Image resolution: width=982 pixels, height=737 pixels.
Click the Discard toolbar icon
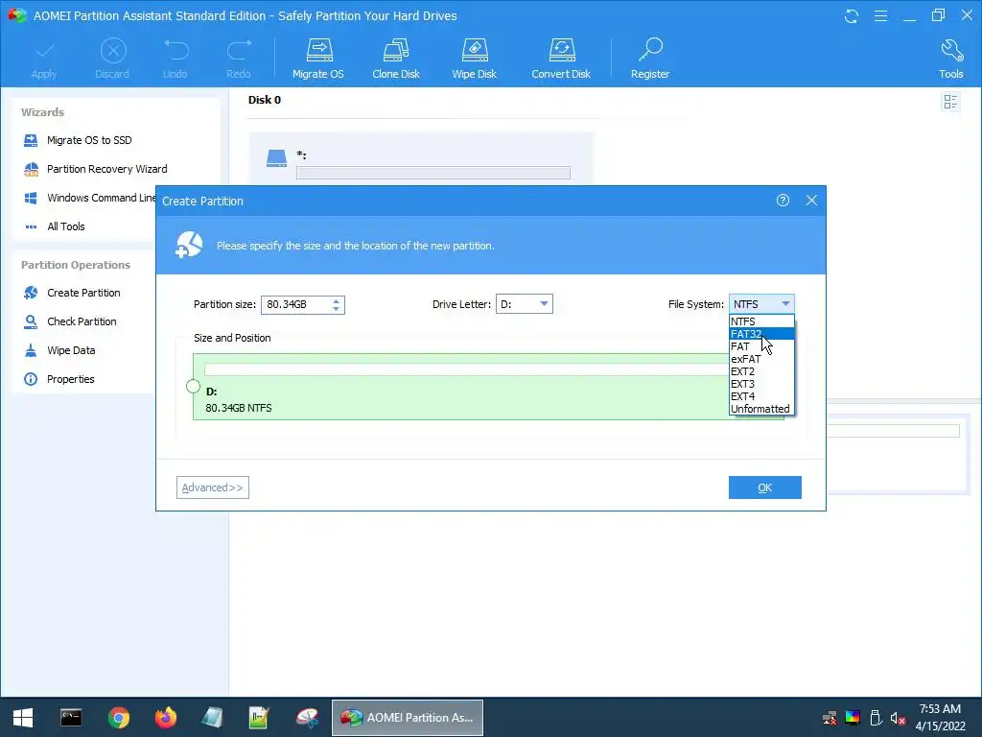113,51
